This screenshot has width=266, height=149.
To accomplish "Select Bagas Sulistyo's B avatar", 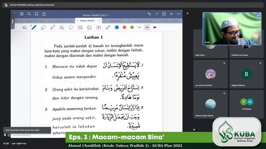I will [x=246, y=74].
